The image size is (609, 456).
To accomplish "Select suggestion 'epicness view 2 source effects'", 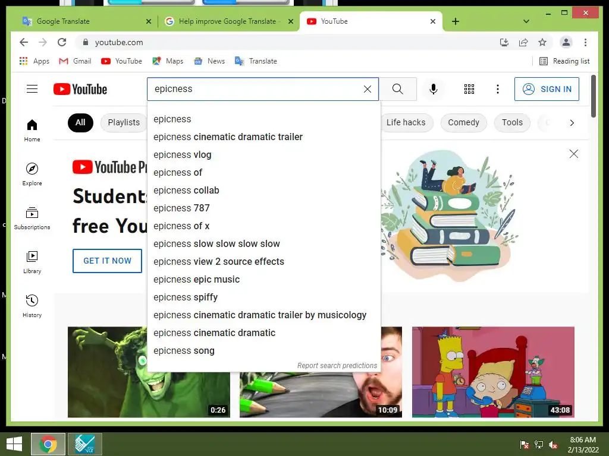I will point(263,262).
